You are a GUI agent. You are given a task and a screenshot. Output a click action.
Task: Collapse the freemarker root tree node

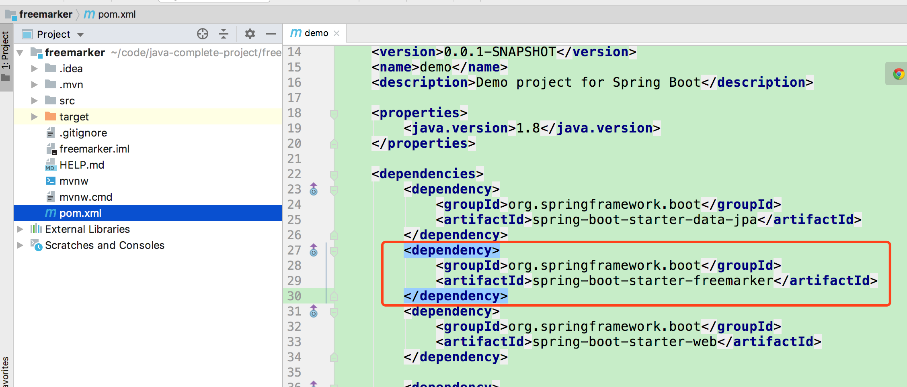(x=20, y=53)
